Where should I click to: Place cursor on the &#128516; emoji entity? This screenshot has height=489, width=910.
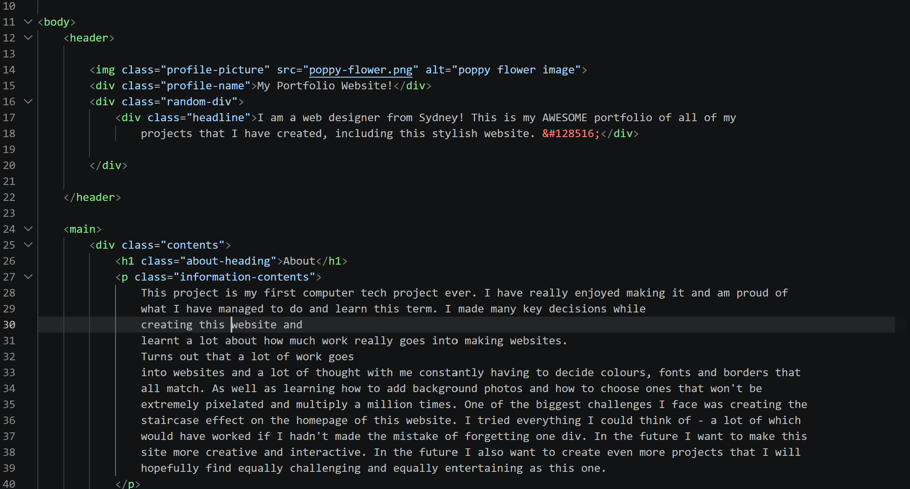(571, 133)
